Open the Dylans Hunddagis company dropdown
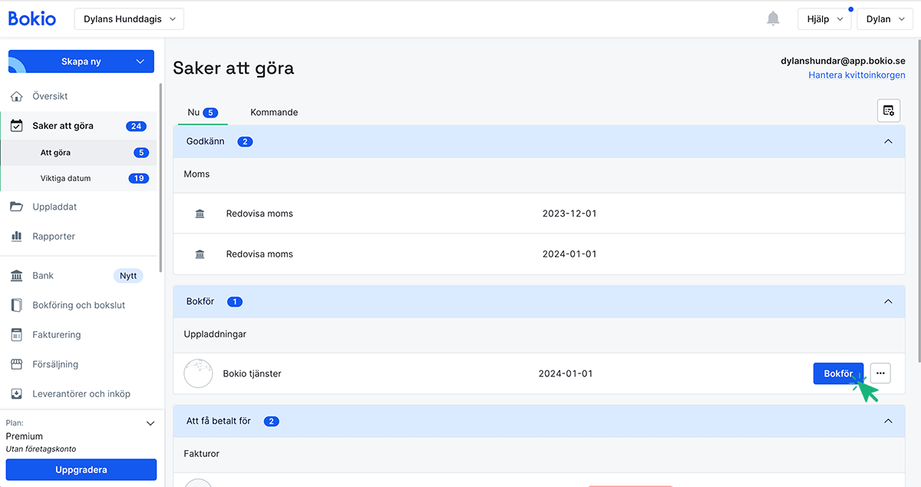 pyautogui.click(x=129, y=19)
